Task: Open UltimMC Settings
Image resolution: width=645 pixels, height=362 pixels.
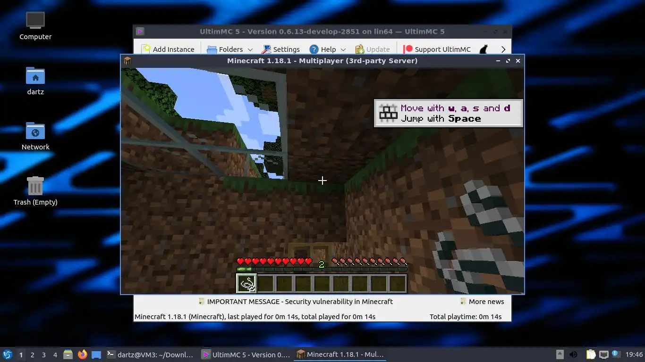Action: pyautogui.click(x=281, y=49)
